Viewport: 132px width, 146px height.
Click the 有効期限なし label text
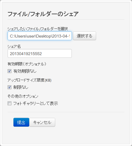point(25,71)
